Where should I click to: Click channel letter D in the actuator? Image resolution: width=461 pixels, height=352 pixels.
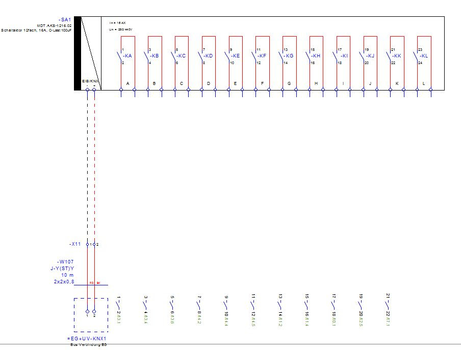point(209,83)
